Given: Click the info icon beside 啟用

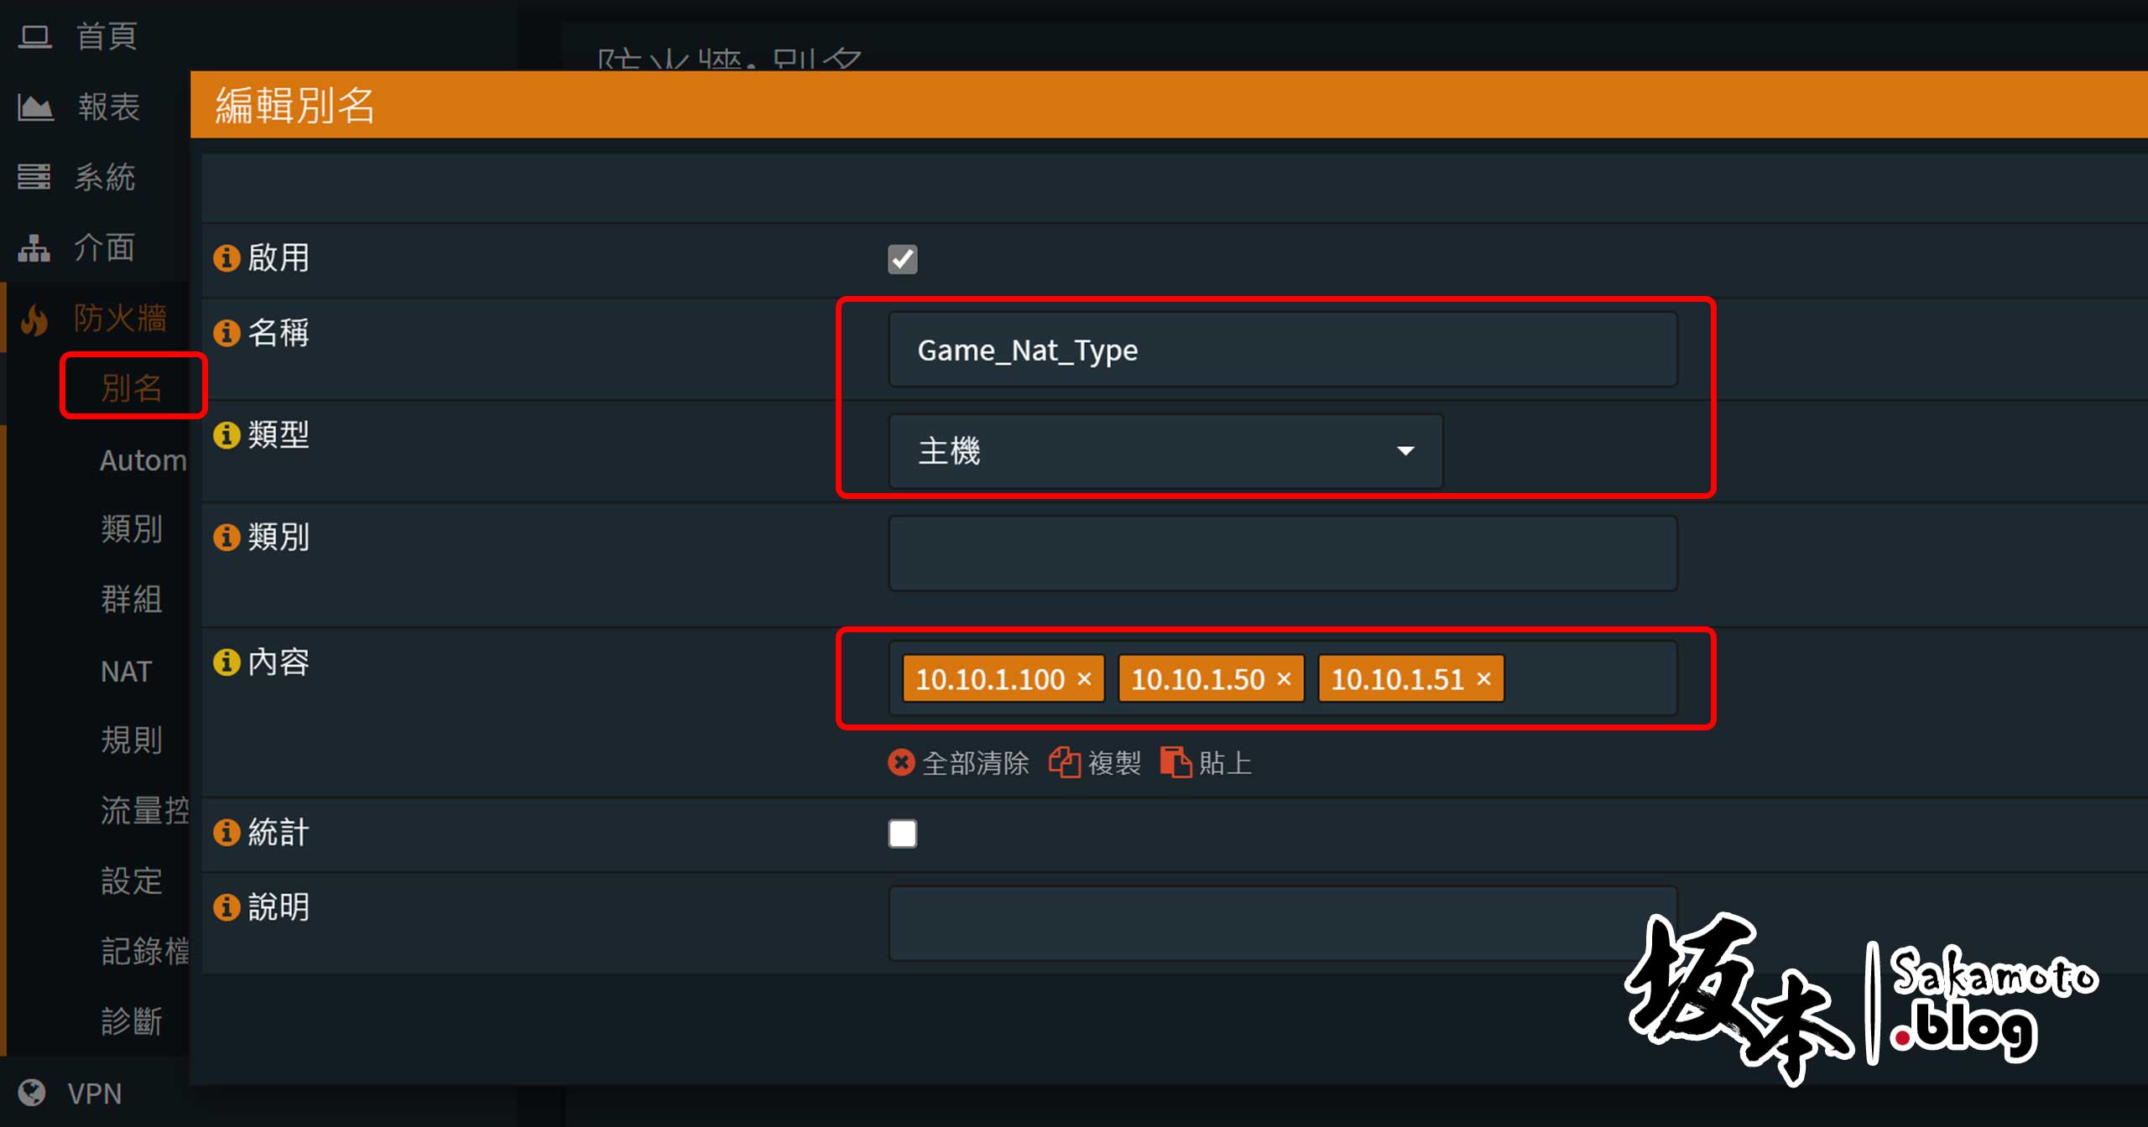Looking at the screenshot, I should [227, 258].
